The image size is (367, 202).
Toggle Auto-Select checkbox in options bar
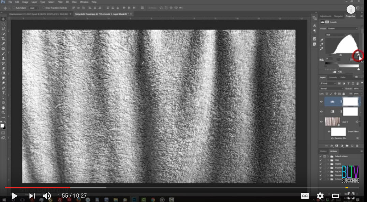[14, 8]
